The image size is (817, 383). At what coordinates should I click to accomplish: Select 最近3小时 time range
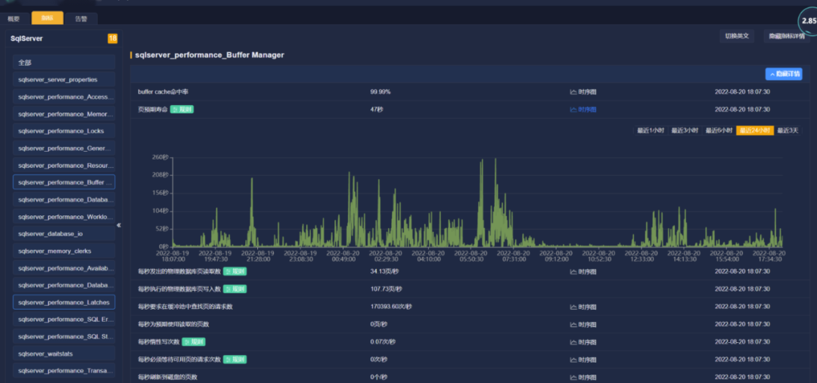[685, 131]
